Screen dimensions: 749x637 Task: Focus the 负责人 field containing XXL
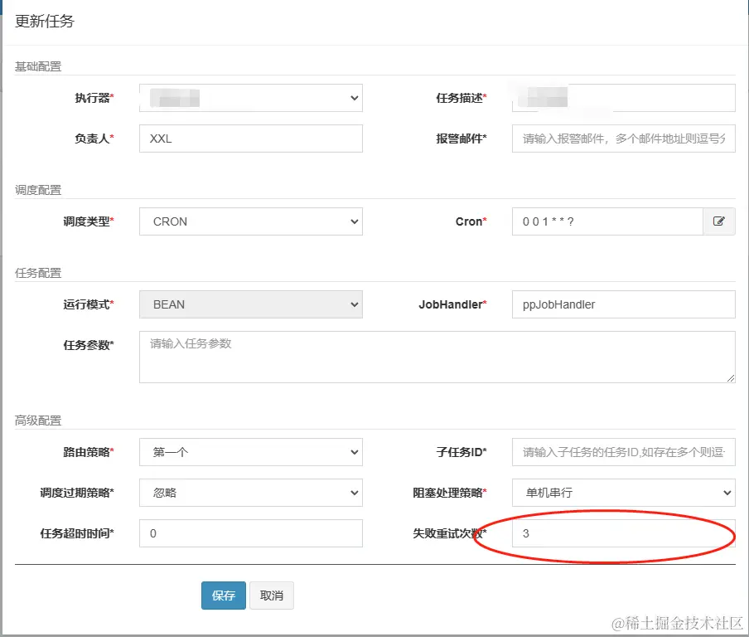251,139
